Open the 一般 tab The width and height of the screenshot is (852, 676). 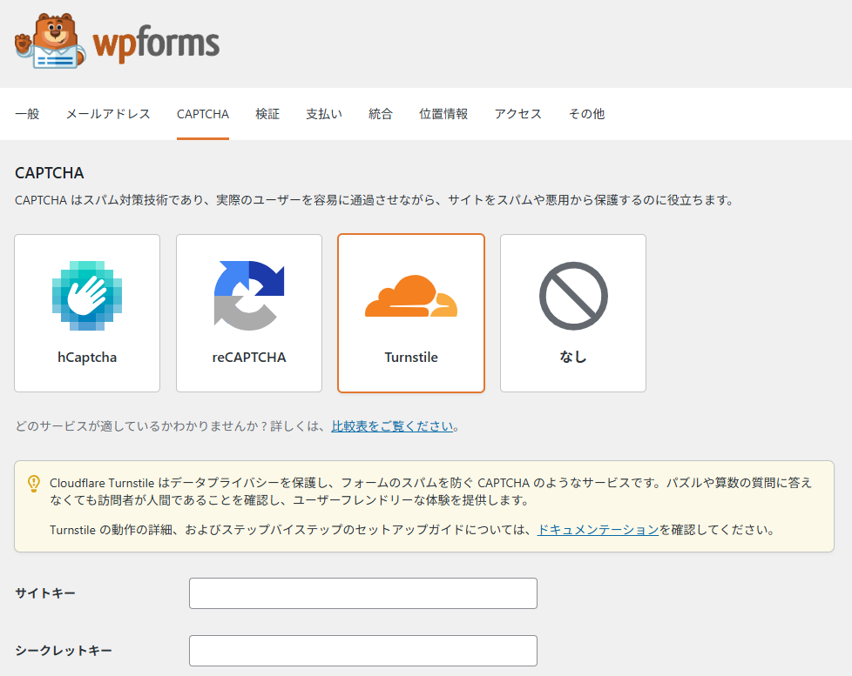pos(27,114)
